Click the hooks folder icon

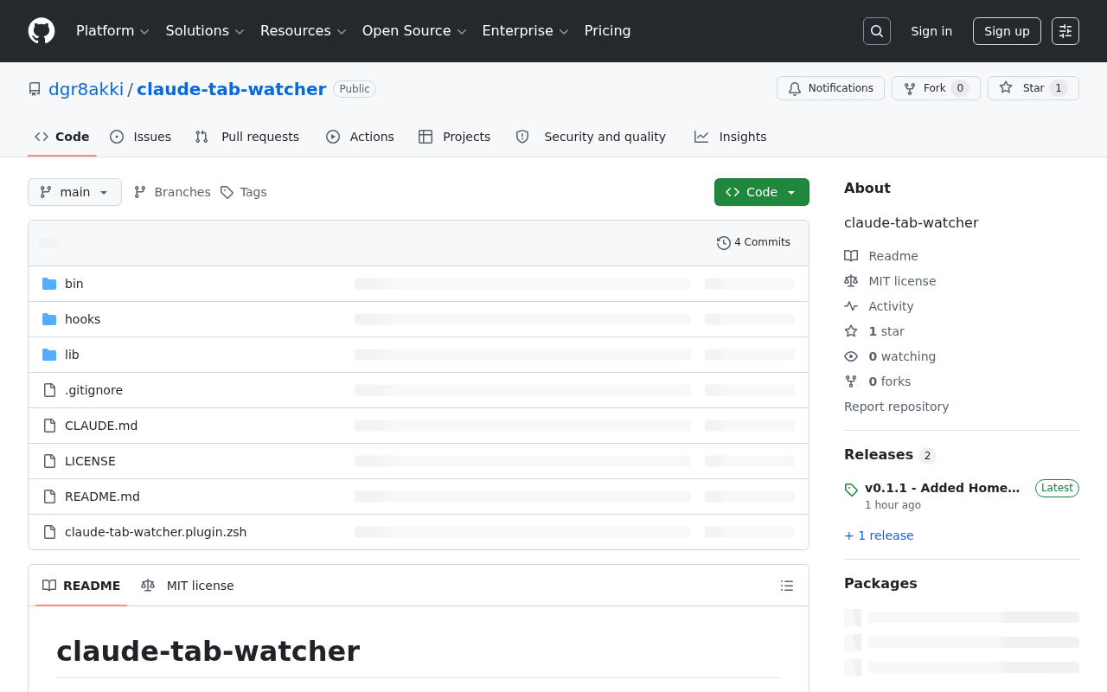click(49, 319)
